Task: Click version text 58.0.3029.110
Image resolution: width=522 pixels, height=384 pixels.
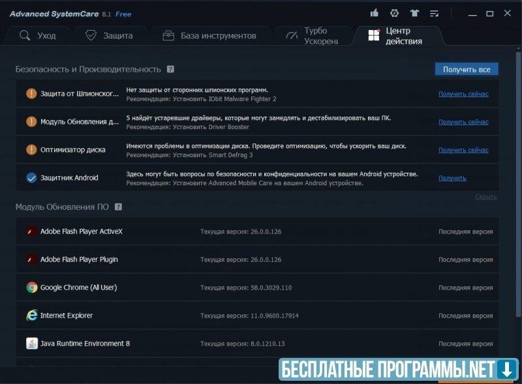Action: coord(271,288)
